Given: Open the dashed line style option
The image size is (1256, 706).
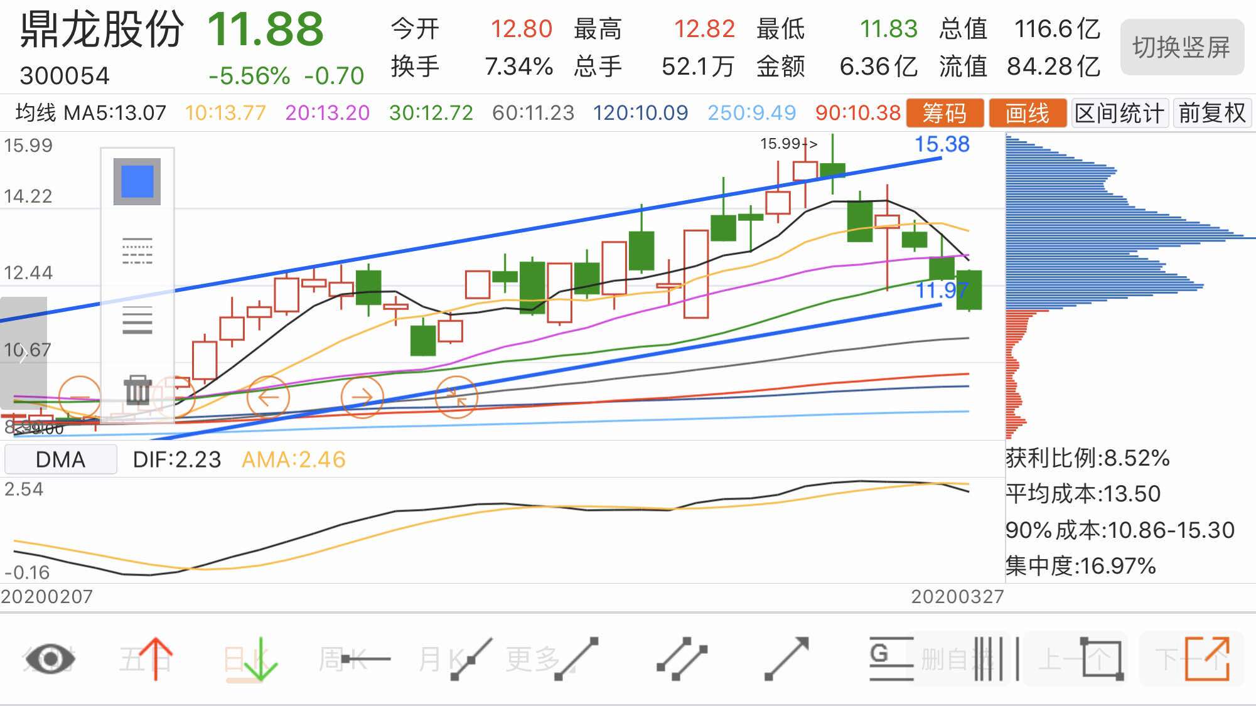Looking at the screenshot, I should tap(137, 251).
